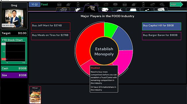187x104 pixels.
Task: Click Buy Meals on Tires for $276B
Action: point(51,36)
